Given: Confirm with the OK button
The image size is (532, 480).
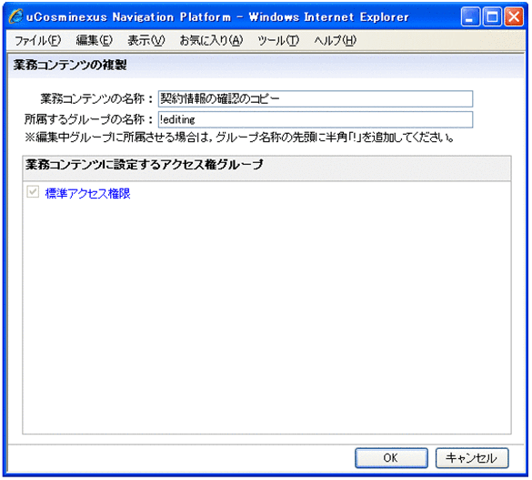Looking at the screenshot, I should tap(391, 458).
